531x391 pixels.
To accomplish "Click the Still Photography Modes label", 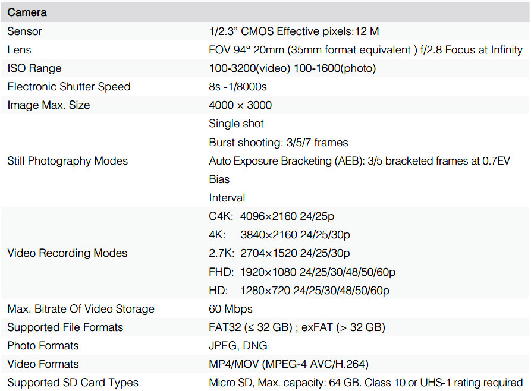I will pos(67,161).
